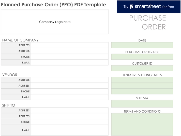
Task: Click the Purchase Order No. field
Action: coord(142,57)
